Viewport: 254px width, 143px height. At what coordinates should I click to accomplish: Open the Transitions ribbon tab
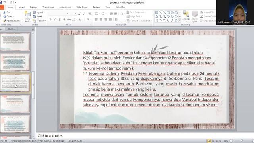click(x=48, y=7)
